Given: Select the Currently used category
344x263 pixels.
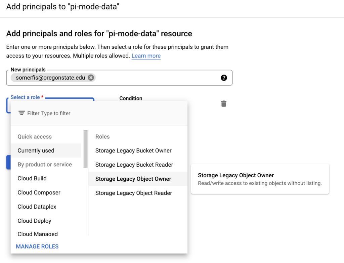Looking at the screenshot, I should pyautogui.click(x=46, y=150).
